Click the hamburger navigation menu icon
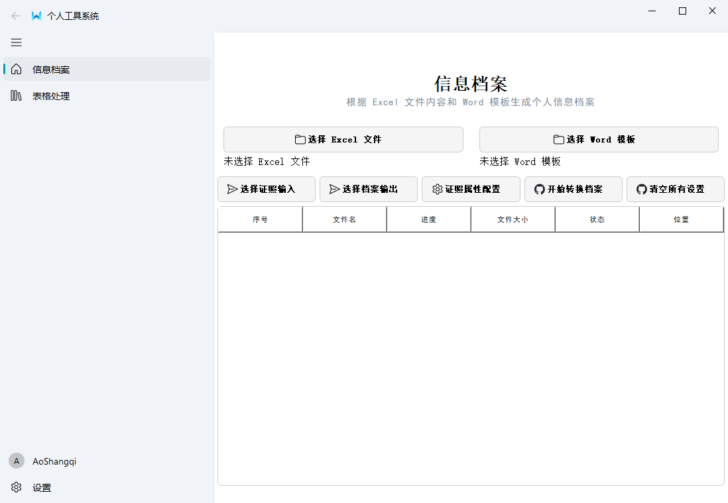Image resolution: width=728 pixels, height=503 pixels. point(16,42)
